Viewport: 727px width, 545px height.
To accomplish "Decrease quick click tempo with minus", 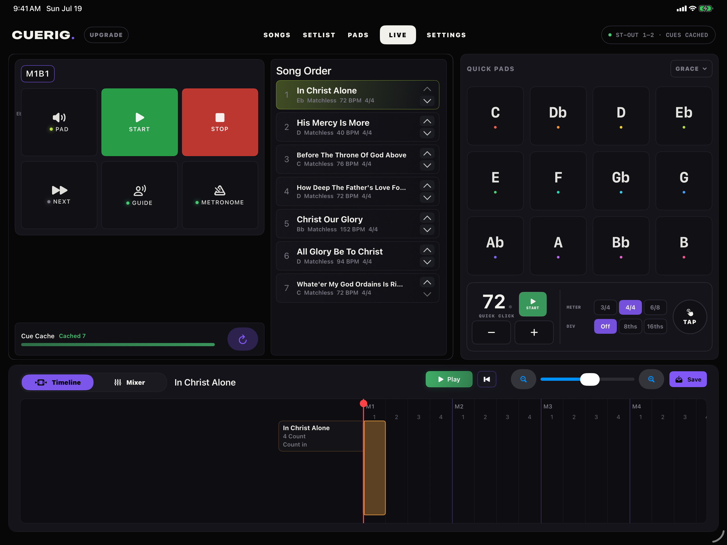I will coord(491,332).
